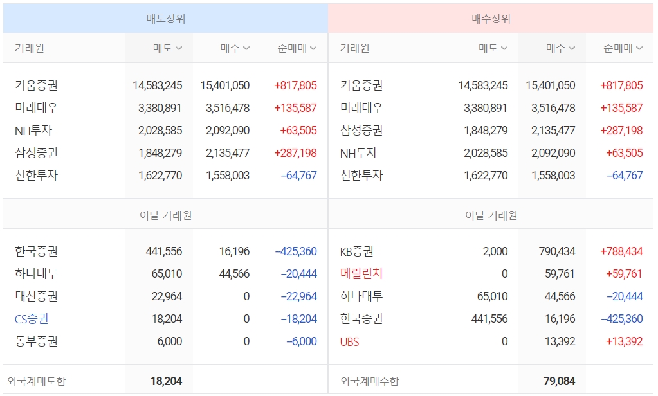This screenshot has width=658, height=396.
Task: Click 이탈 거래원 heading under 매도상위
Action: tap(166, 215)
